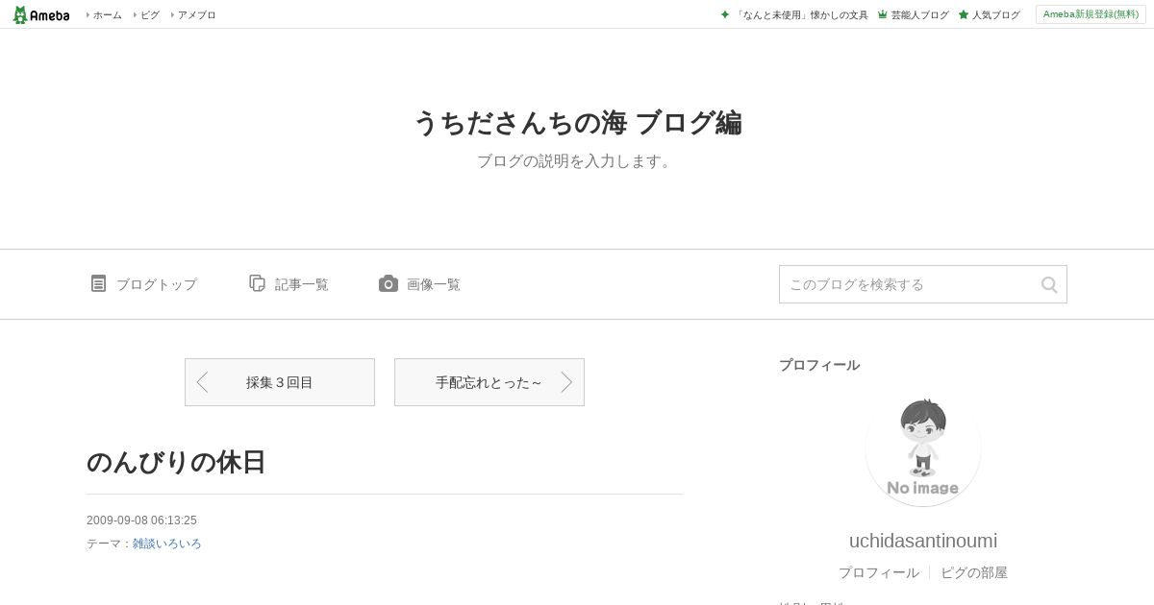Go to next article 手配忘れとった～
The image size is (1154, 605).
point(489,382)
